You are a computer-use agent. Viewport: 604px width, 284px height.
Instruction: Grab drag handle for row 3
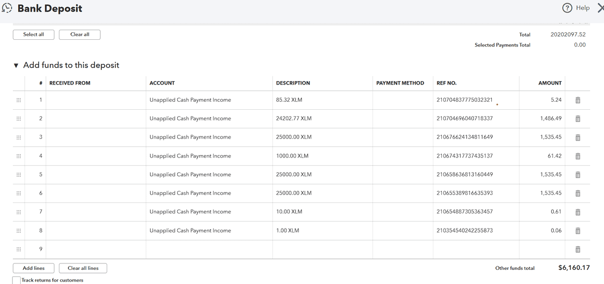tap(19, 137)
